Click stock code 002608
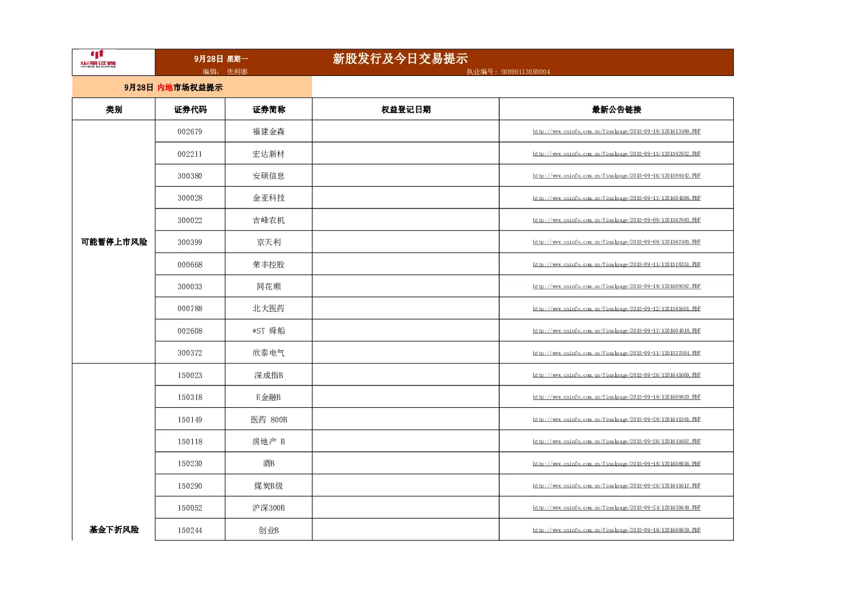Viewport: 853px width, 603px height. pos(190,331)
